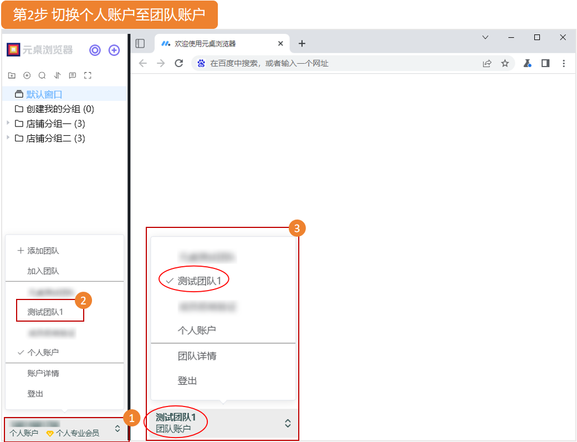The height and width of the screenshot is (442, 577).
Task: Open a new tab with plus button
Action: pos(302,43)
